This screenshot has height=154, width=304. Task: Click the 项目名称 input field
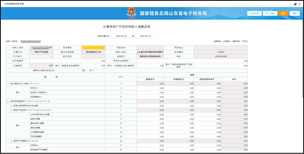(150, 47)
